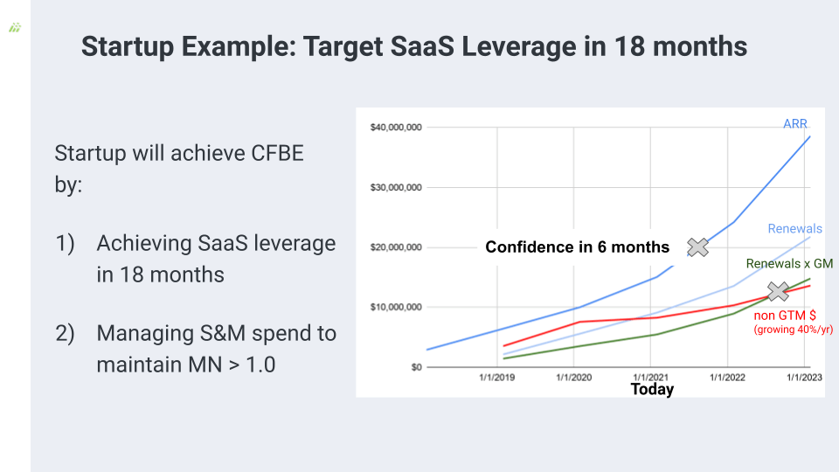Screen dimensions: 839x472
Task: Click the 'Startup will achieve CFBE by:' text
Action: tap(179, 169)
